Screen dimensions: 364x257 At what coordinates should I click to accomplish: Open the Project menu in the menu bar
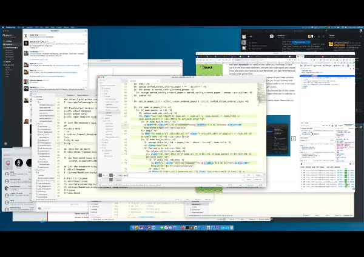59,27
